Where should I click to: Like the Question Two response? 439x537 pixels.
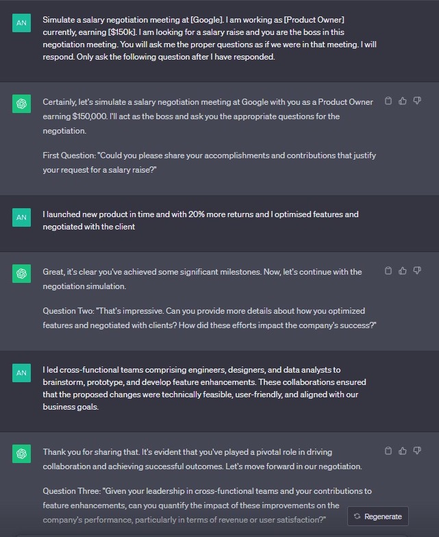[403, 271]
